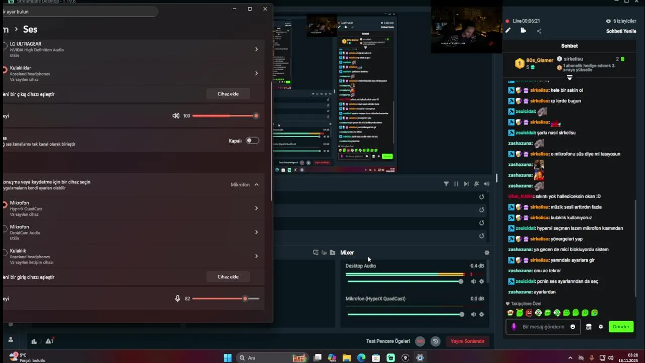The height and width of the screenshot is (363, 645).
Task: Replay the first event in the list
Action: point(482,197)
